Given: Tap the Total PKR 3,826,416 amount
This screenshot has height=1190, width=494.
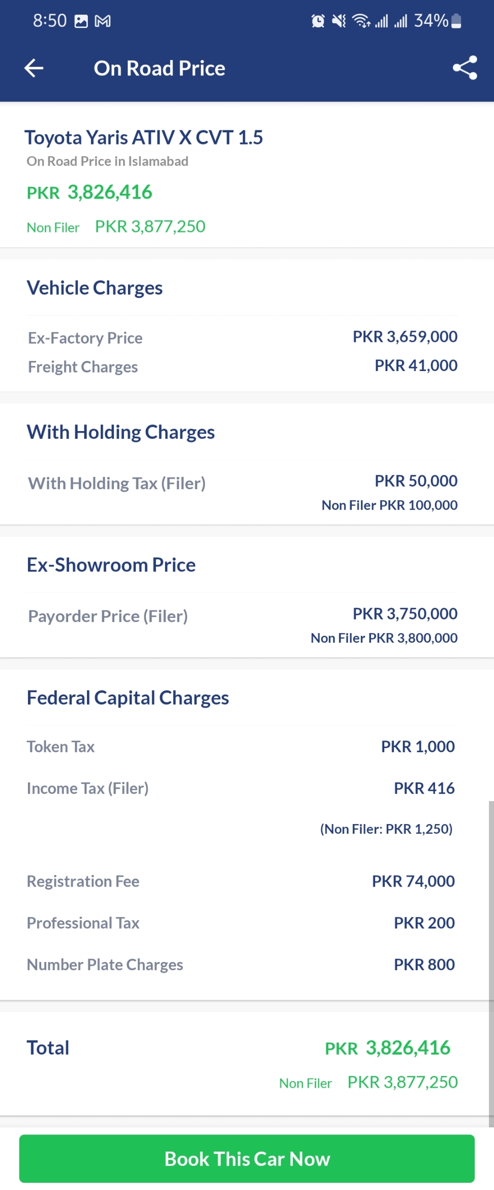Looking at the screenshot, I should 388,1048.
